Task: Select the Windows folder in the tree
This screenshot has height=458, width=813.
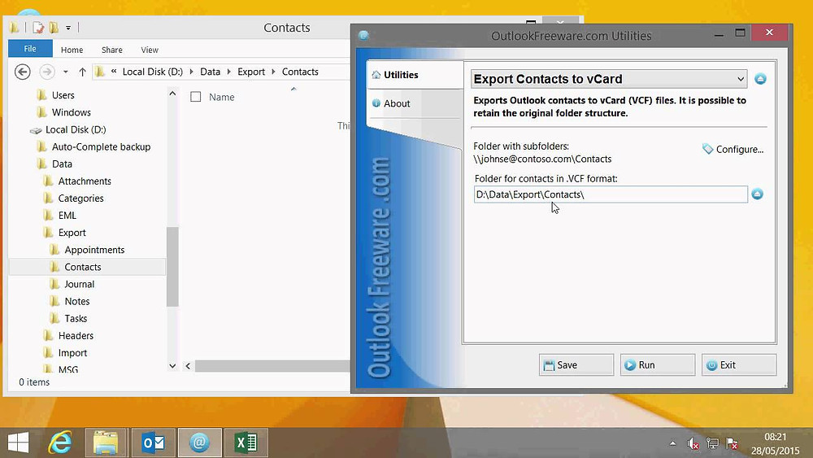Action: pyautogui.click(x=71, y=112)
